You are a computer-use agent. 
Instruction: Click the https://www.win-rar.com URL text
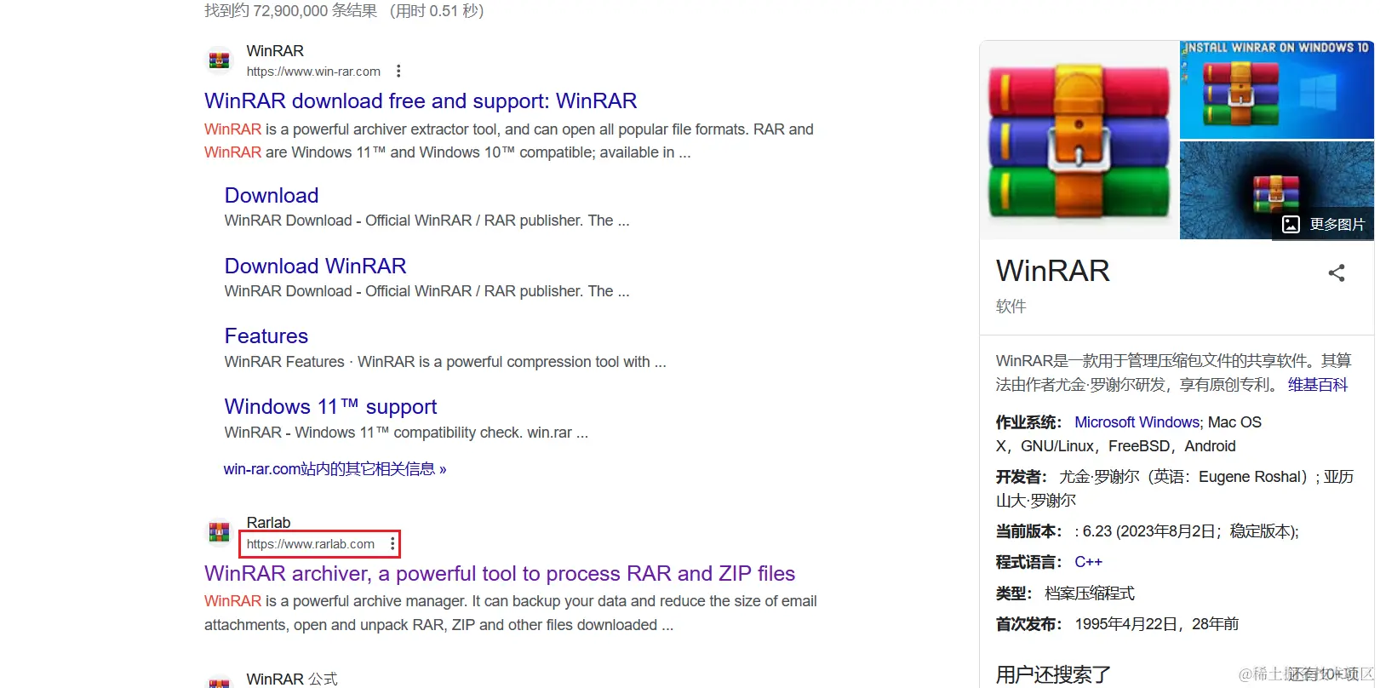click(313, 72)
